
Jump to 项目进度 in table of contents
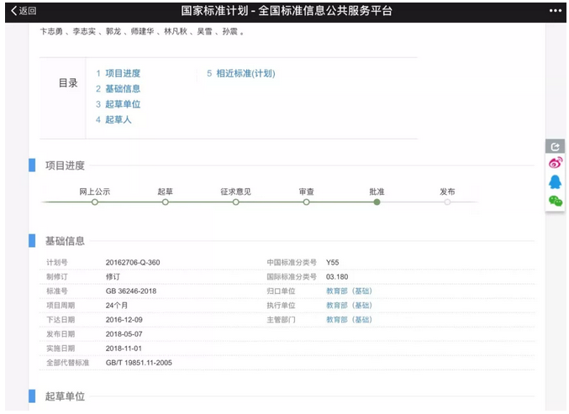(118, 74)
